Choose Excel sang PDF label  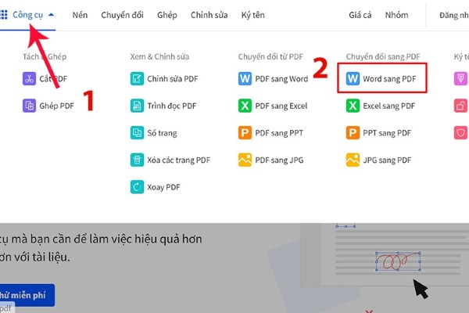click(x=389, y=106)
